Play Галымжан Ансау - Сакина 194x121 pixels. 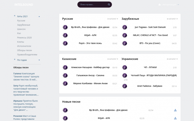[x=65, y=75]
